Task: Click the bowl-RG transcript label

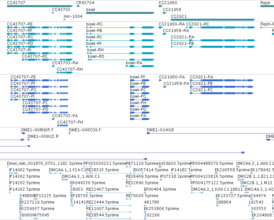Action: tap(95, 24)
